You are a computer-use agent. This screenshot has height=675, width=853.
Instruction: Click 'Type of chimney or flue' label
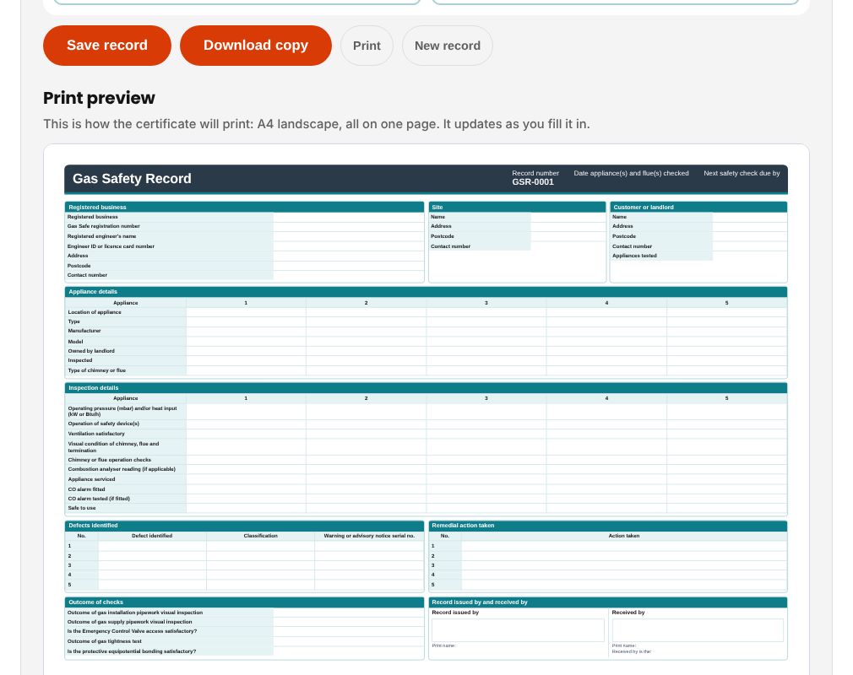(97, 370)
